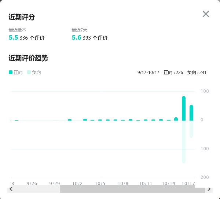Click the 10/8 date axis label
This screenshot has width=220, height=199.
click(x=123, y=183)
